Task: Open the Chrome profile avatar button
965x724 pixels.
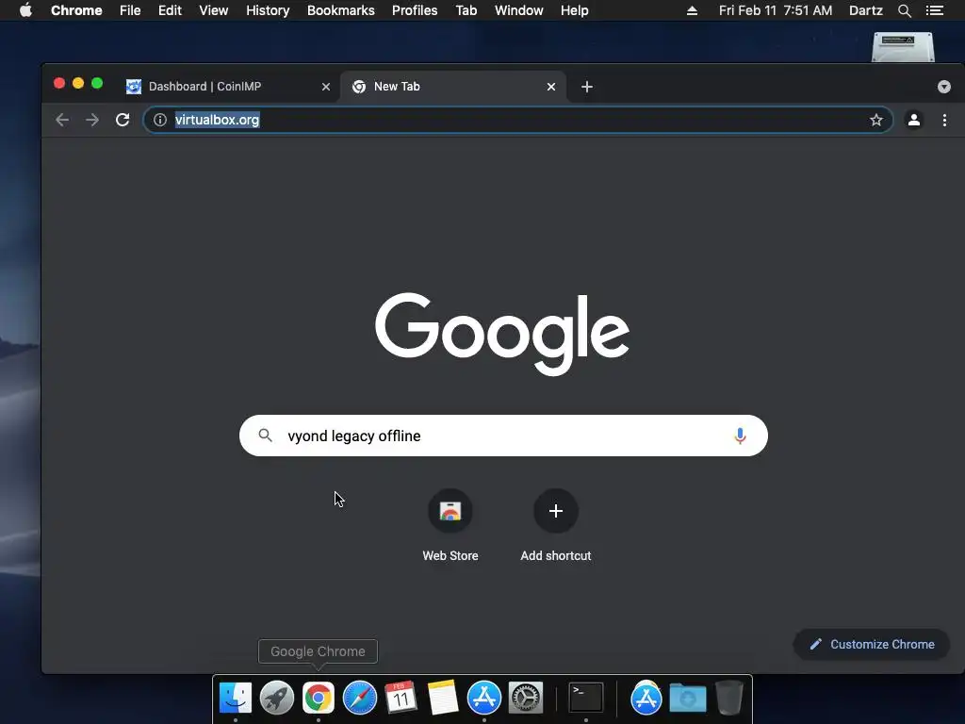Action: pos(914,120)
